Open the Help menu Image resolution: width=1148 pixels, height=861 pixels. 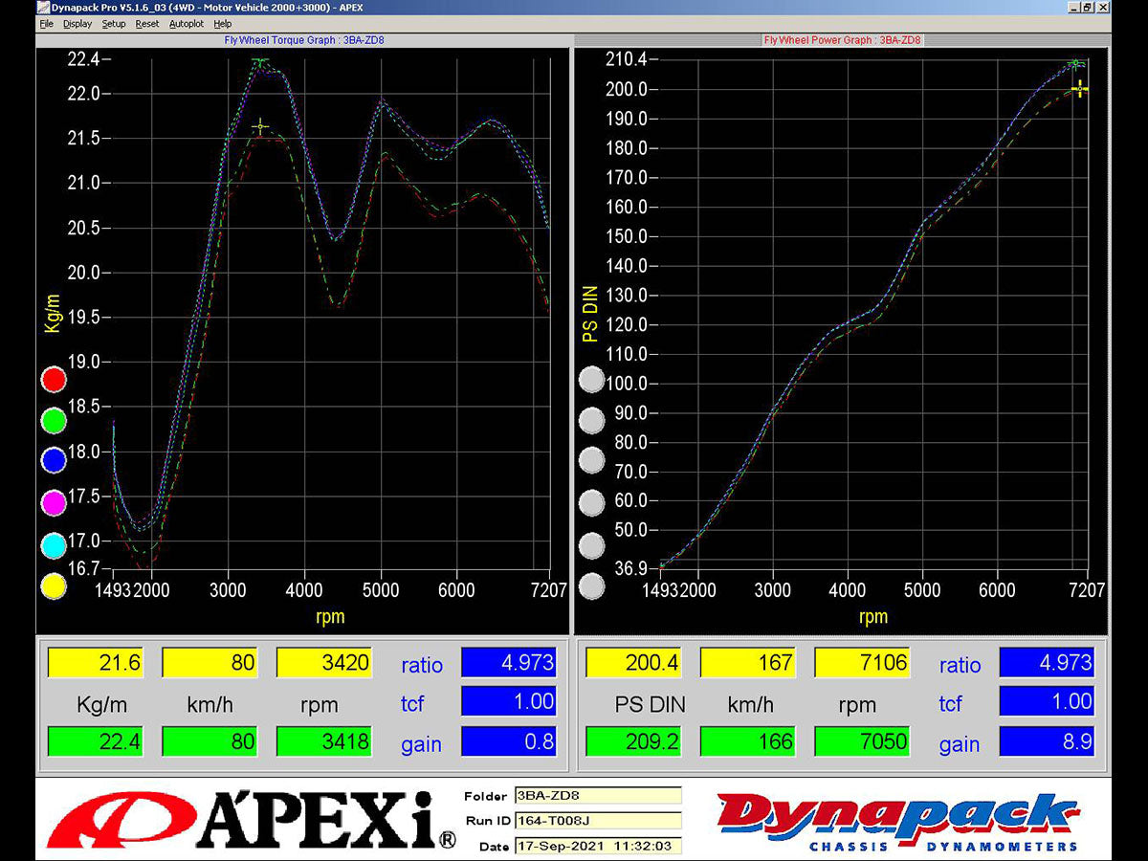pyautogui.click(x=223, y=24)
